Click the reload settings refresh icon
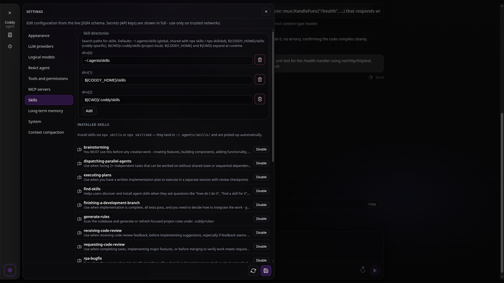The image size is (504, 283). tap(253, 271)
